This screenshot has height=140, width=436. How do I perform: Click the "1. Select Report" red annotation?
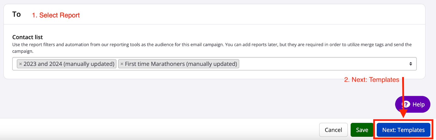56,15
